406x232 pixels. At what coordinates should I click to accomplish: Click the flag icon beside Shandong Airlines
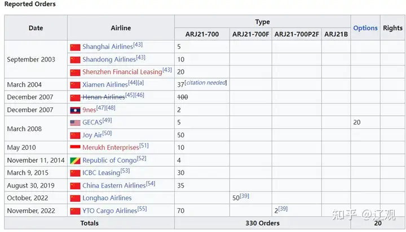pos(75,60)
